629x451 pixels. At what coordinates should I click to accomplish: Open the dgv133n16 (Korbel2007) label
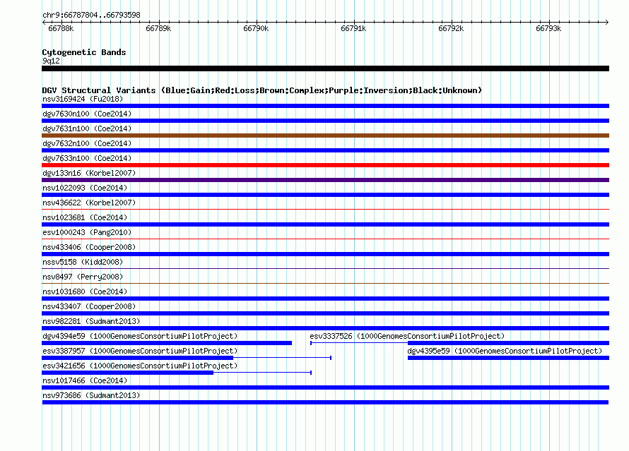pyautogui.click(x=89, y=173)
